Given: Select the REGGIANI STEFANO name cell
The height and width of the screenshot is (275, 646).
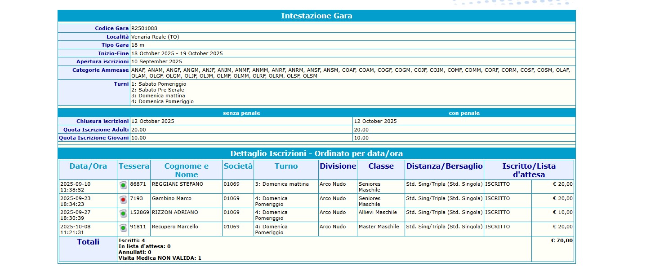Looking at the screenshot, I should [178, 184].
